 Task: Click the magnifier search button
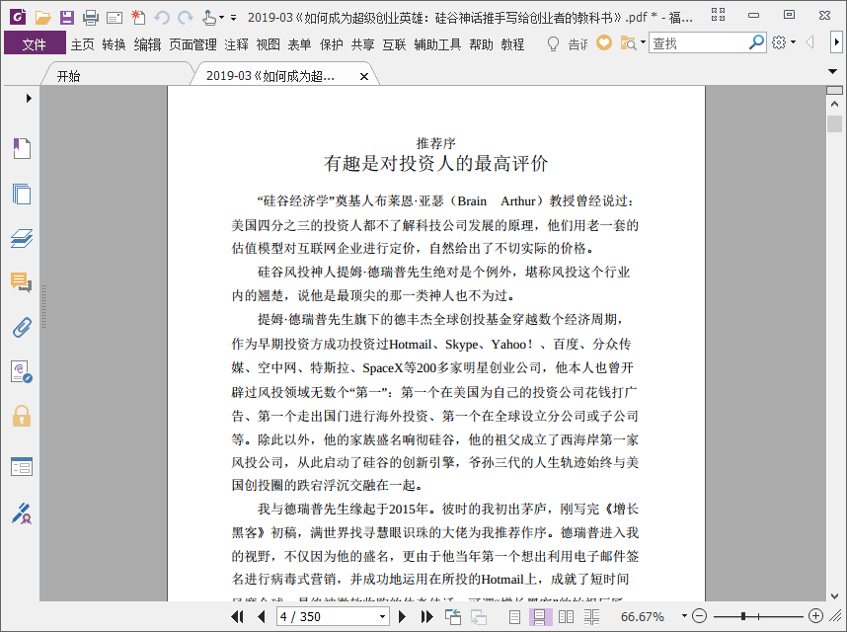coord(757,42)
